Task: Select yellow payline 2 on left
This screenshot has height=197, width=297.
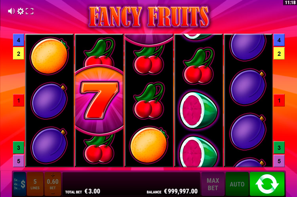Action: (x=19, y=53)
